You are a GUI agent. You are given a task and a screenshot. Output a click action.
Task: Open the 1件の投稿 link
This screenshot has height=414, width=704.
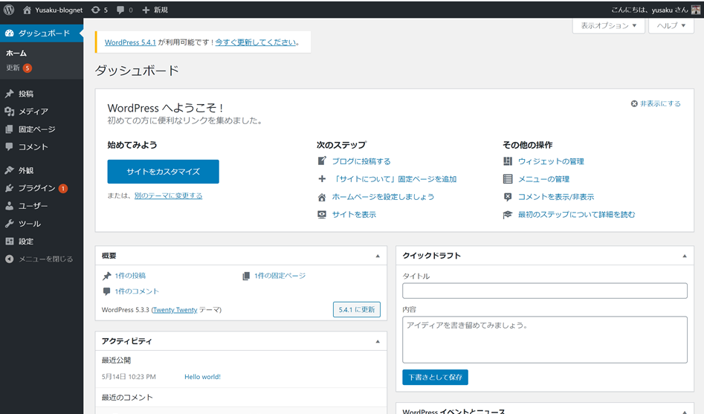coord(130,276)
